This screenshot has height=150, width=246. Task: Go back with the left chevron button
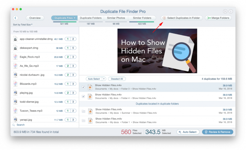(15, 18)
